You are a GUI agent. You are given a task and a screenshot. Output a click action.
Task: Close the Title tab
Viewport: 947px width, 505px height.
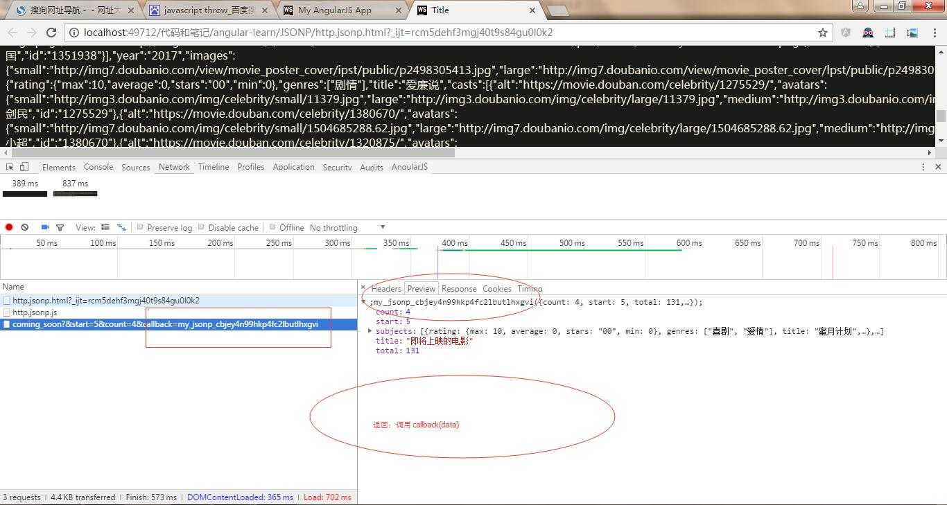point(532,10)
